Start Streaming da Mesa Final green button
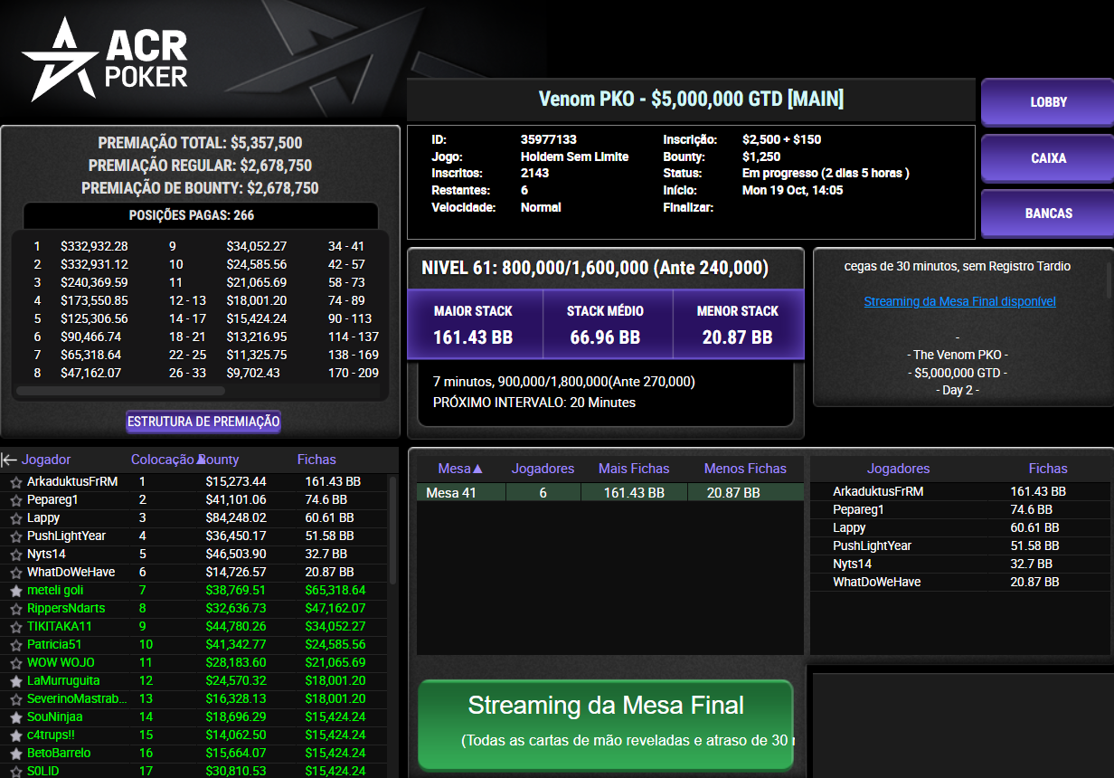1114x778 pixels. (x=605, y=725)
